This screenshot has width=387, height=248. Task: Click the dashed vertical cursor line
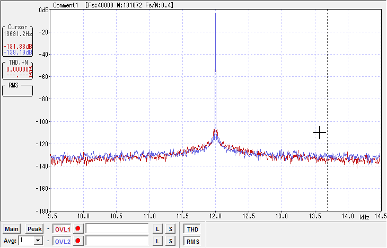(328, 110)
